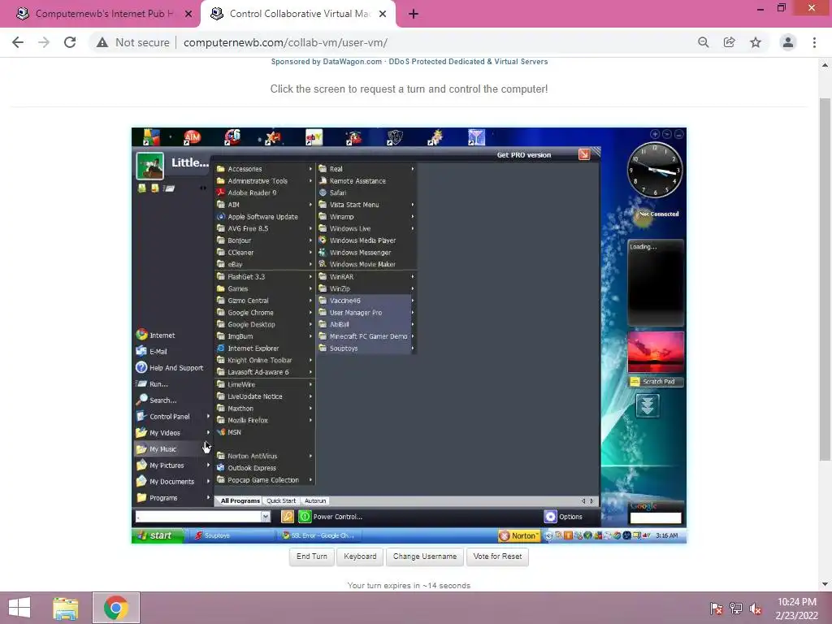The width and height of the screenshot is (832, 624).
Task: Switch to the Autorun tab
Action: (x=315, y=500)
